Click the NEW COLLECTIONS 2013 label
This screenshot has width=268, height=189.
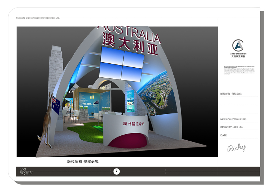click(x=233, y=119)
